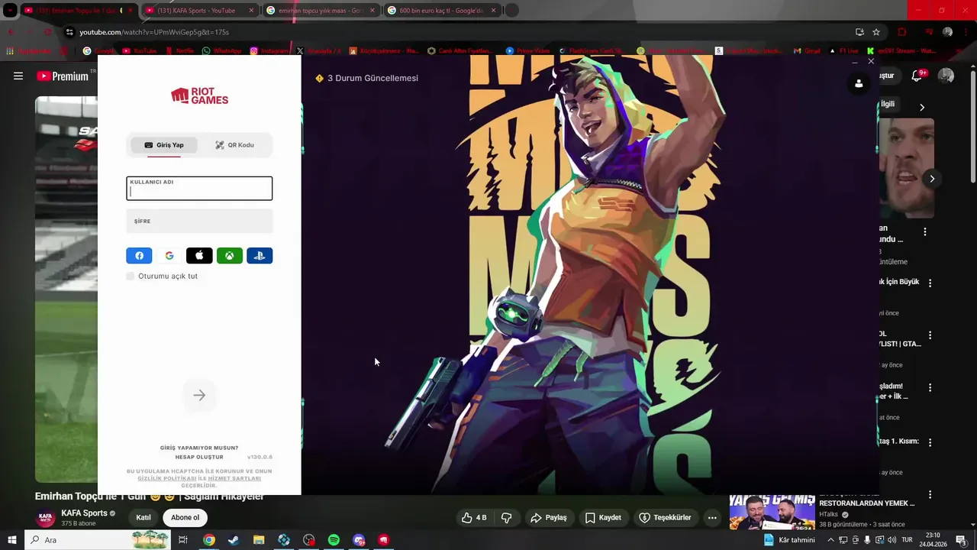Open the Gizlilik Politikası link
977x550 pixels.
[x=167, y=478]
